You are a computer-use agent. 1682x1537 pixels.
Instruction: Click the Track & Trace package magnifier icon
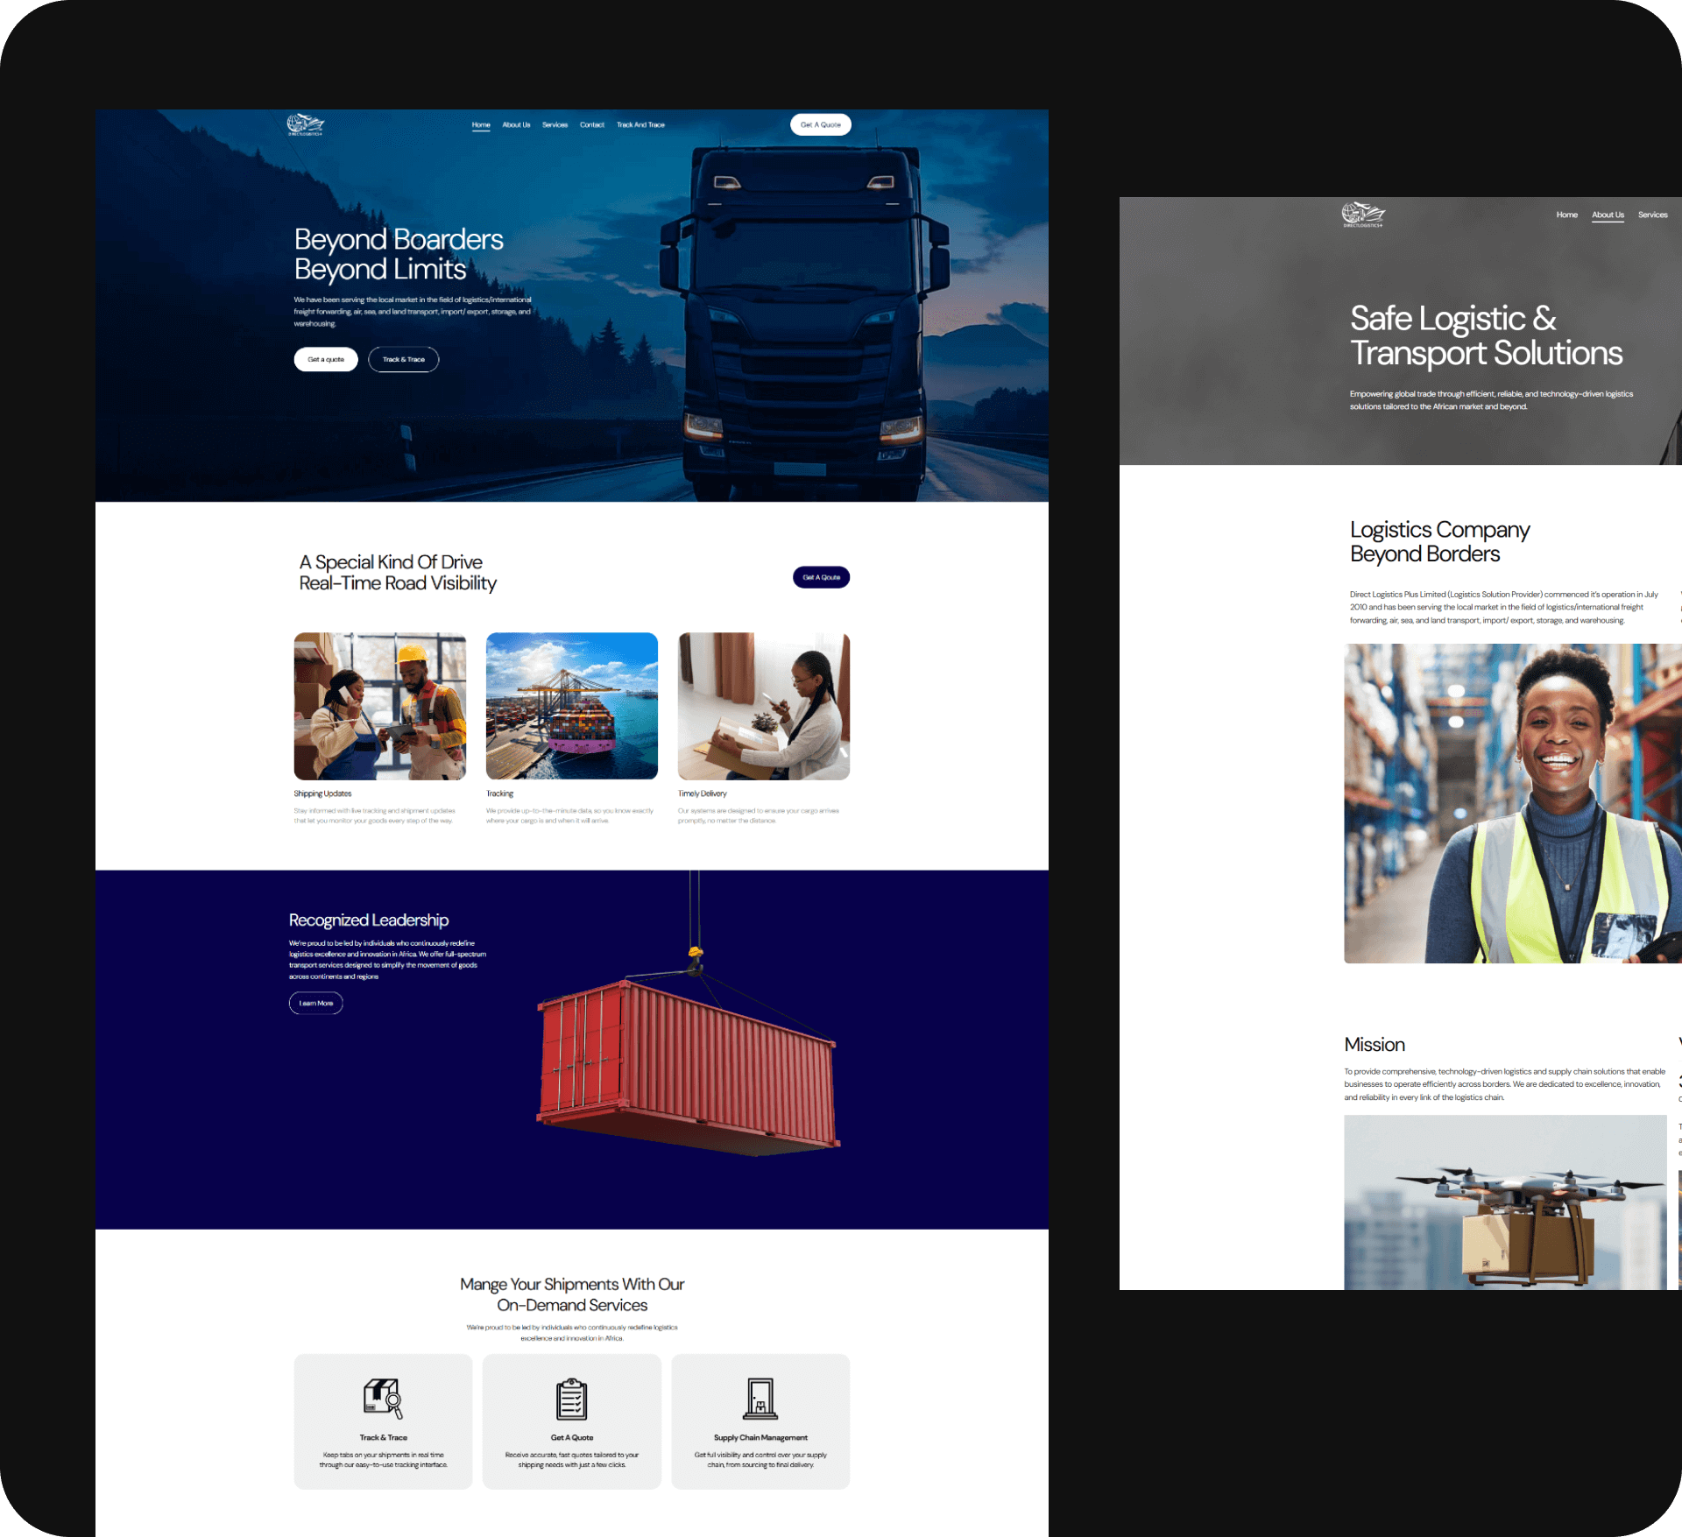click(x=383, y=1398)
